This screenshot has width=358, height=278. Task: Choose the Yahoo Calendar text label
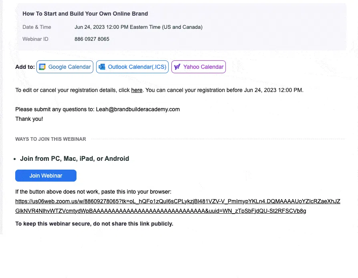(x=203, y=67)
